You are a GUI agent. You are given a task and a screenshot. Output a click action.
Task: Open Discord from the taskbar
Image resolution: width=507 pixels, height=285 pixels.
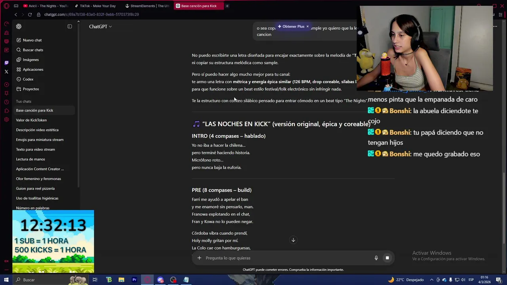[x=160, y=280]
